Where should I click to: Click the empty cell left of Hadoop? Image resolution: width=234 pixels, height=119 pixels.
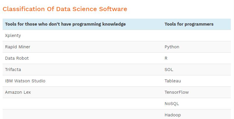click(x=81, y=115)
